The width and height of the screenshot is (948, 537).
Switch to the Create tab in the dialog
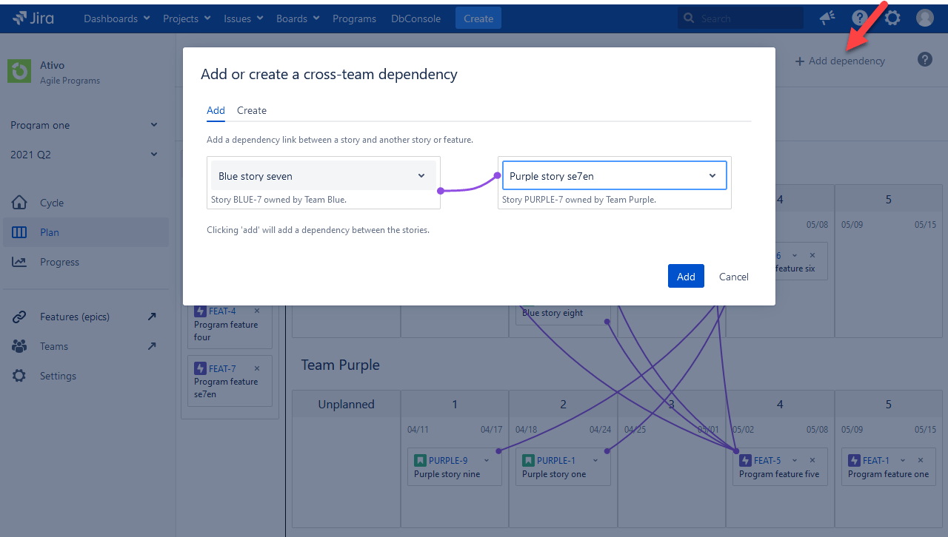251,109
